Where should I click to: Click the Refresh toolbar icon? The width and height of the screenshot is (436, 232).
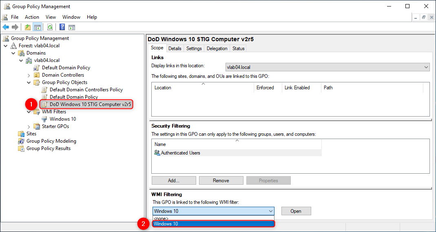pos(50,27)
